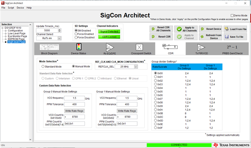Select Force Disabled radio button

point(76,37)
